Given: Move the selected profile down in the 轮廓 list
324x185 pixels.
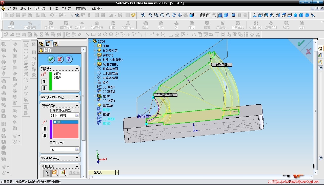Looking at the screenshot, I should click(x=44, y=88).
